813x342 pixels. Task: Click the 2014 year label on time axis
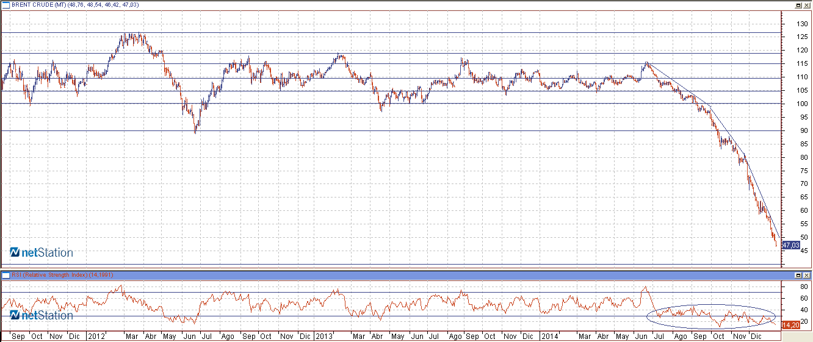tap(551, 336)
